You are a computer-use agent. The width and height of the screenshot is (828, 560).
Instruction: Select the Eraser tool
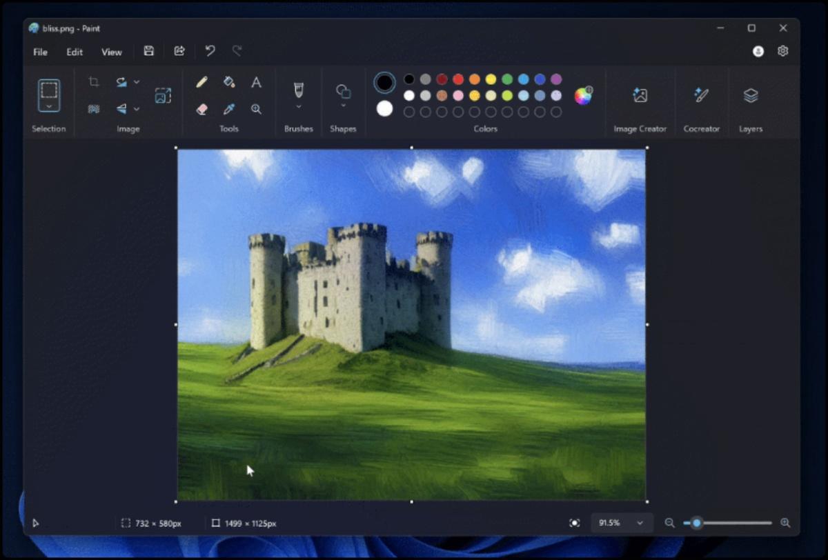201,109
